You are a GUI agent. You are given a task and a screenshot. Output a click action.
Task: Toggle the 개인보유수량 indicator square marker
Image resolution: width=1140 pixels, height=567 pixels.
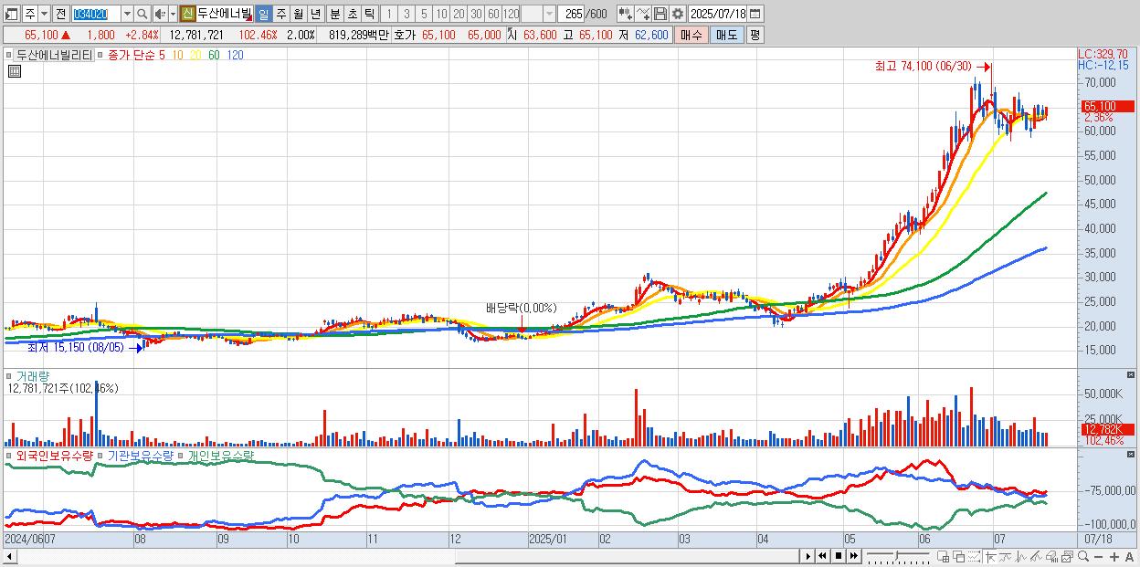tap(182, 455)
